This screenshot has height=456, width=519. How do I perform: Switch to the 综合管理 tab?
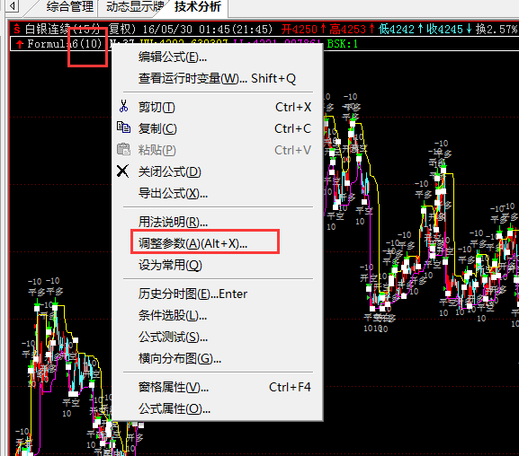70,6
